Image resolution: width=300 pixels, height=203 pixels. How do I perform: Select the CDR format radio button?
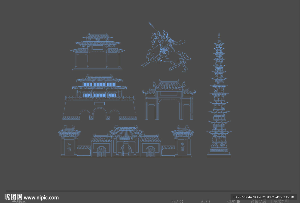coord(238,201)
